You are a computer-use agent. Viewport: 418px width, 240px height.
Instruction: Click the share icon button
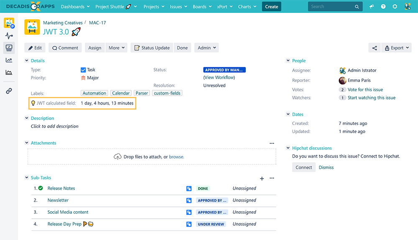[375, 48]
